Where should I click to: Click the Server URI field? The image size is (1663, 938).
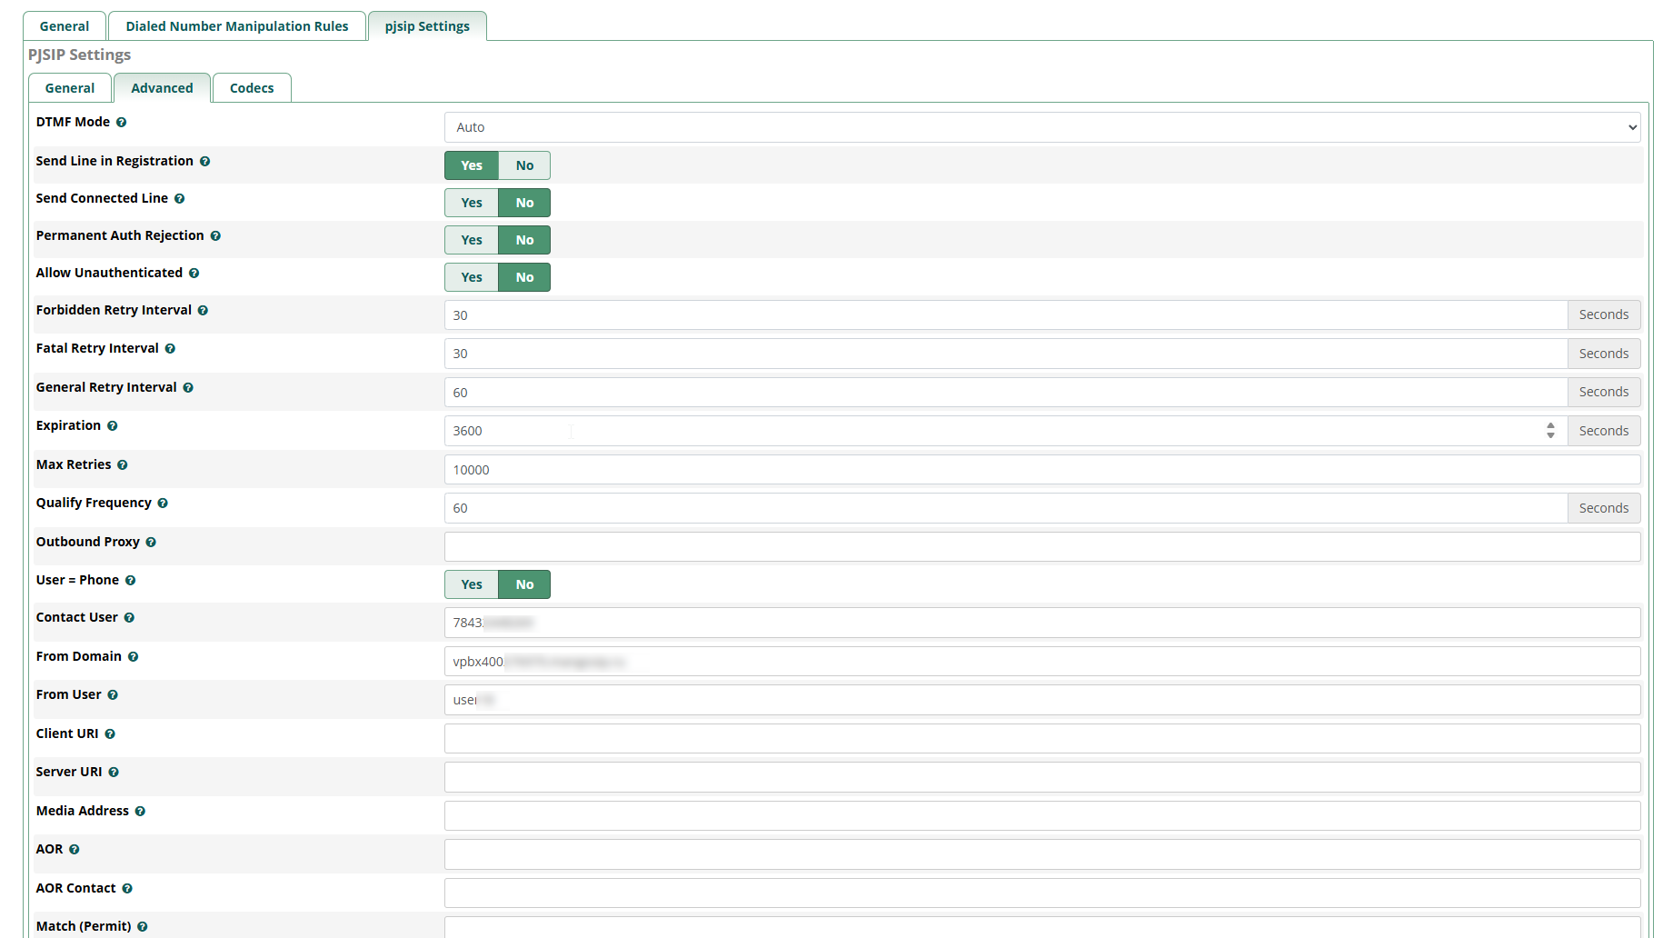point(1042,777)
